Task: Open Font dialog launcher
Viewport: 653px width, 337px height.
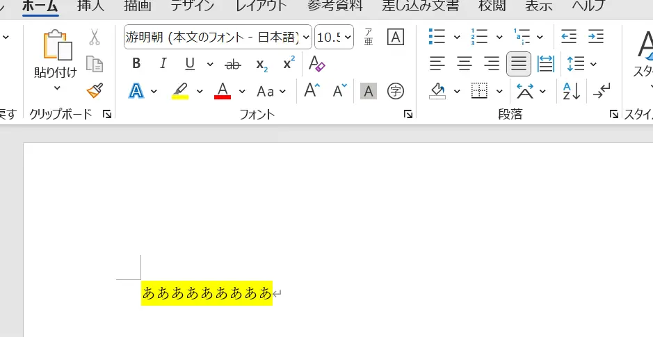Action: [x=408, y=114]
